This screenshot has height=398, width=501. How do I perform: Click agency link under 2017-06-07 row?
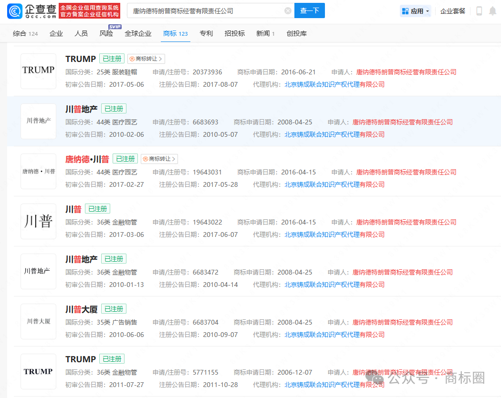coord(334,235)
